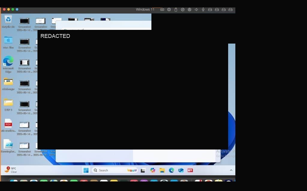The height and width of the screenshot is (191, 307).
Task: Select the Screenshot file beside Mac Files
Action: pyautogui.click(x=24, y=45)
